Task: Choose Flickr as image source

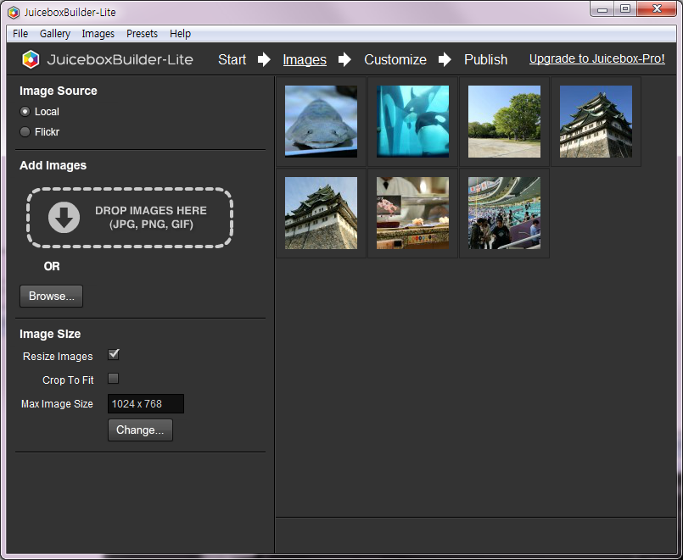Action: tap(25, 132)
